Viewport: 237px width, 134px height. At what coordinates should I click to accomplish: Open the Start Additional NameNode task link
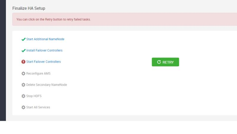click(45, 39)
